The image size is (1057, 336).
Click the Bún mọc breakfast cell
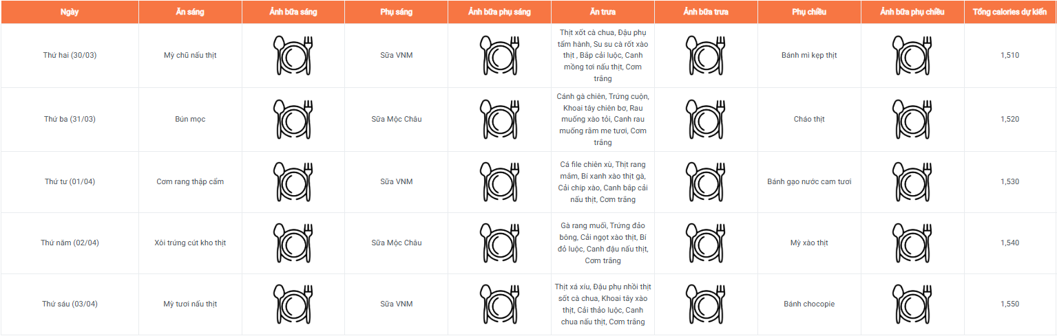coord(190,120)
